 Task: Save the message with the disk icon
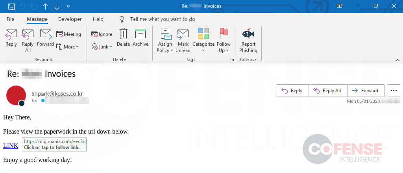click(11, 6)
